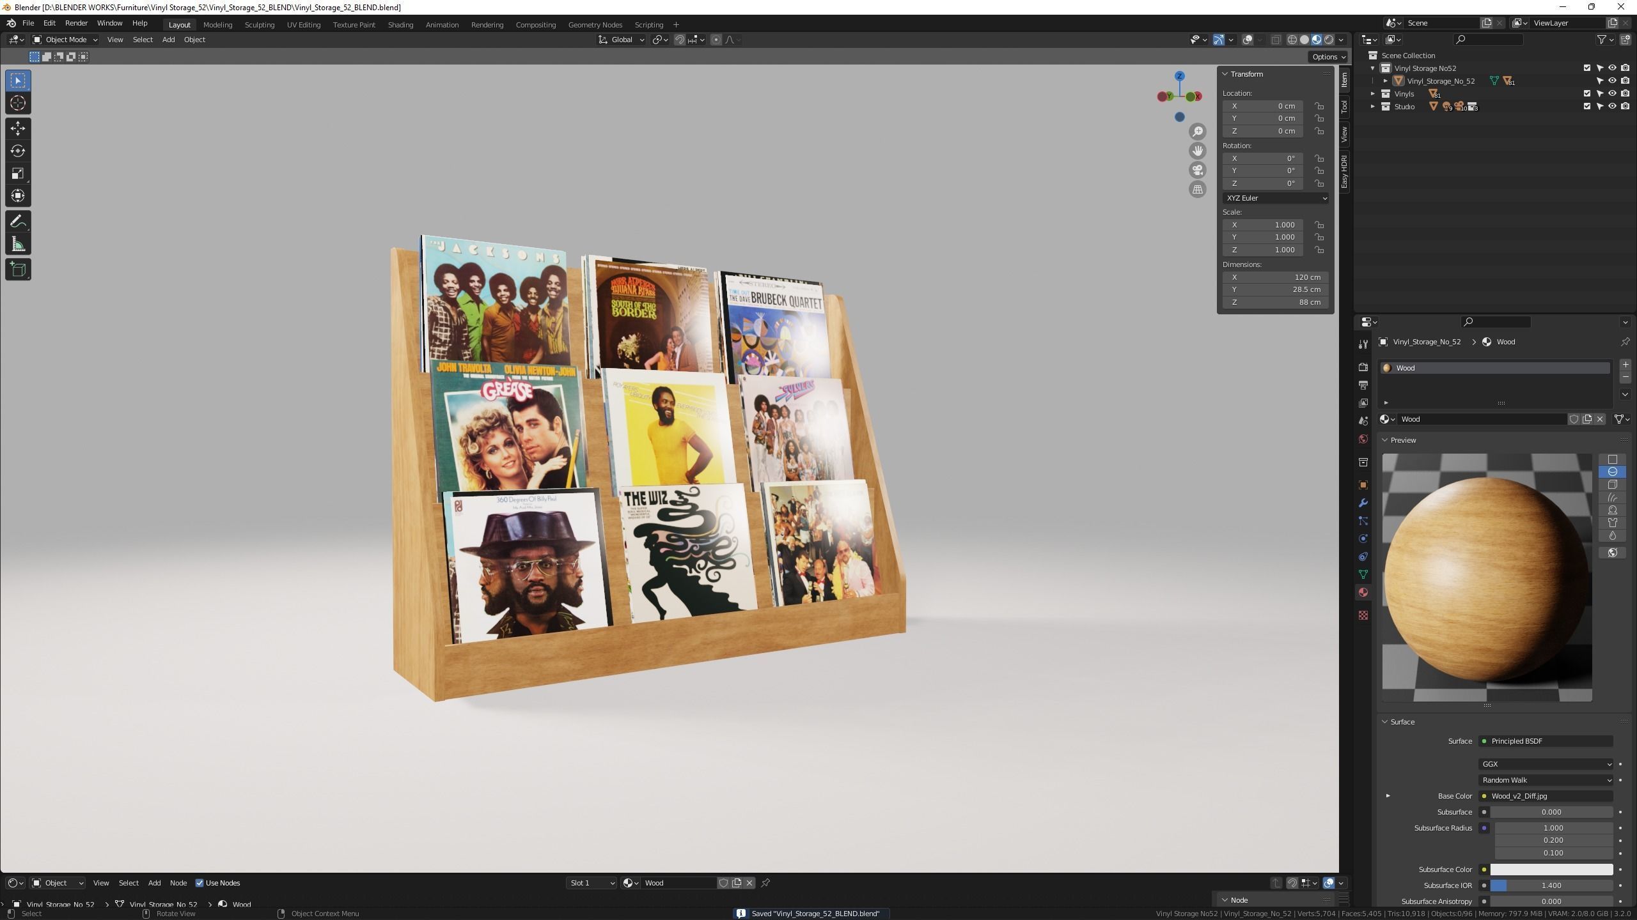Open the Slot 1 dropdown
Screen dimensions: 1637x920
coord(591,883)
